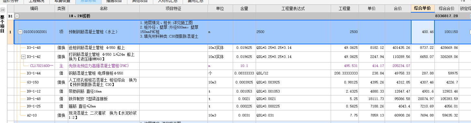This screenshot has height=123, width=471.
Task: Switch to the 措施项目 tab
Action: (x=114, y=1)
